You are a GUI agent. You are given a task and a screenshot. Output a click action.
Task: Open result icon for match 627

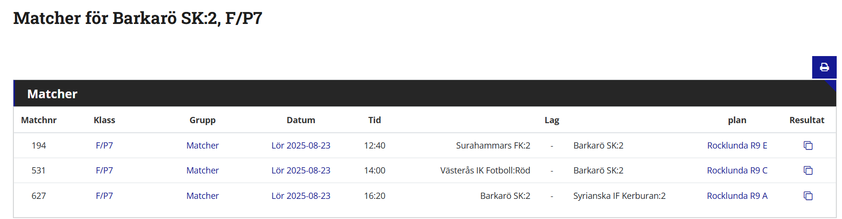point(808,196)
